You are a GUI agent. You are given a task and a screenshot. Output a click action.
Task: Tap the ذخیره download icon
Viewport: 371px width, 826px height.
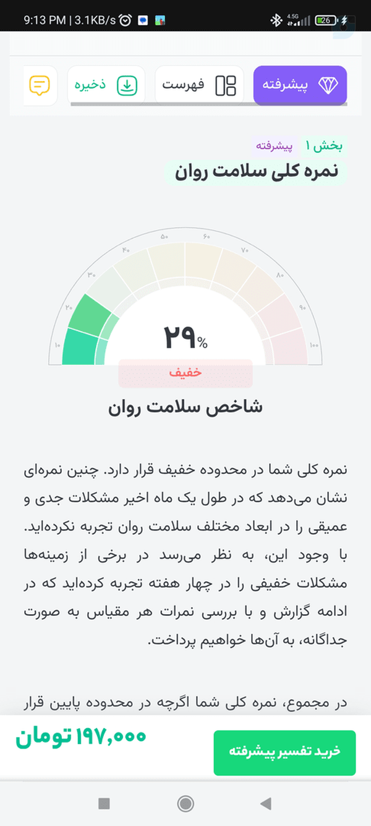tap(127, 86)
